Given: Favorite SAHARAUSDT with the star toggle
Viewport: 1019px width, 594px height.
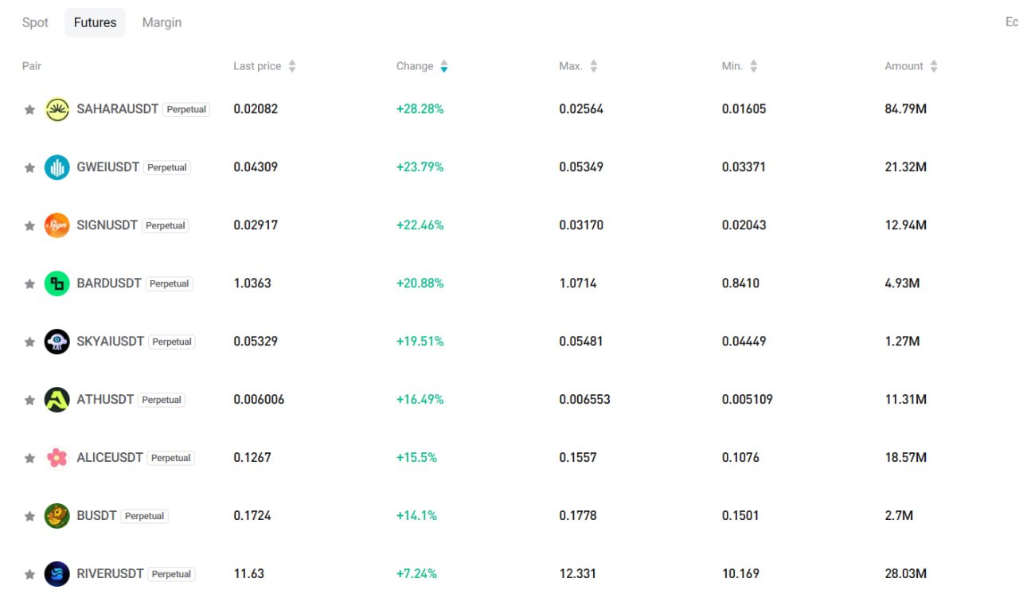Looking at the screenshot, I should coord(29,110).
